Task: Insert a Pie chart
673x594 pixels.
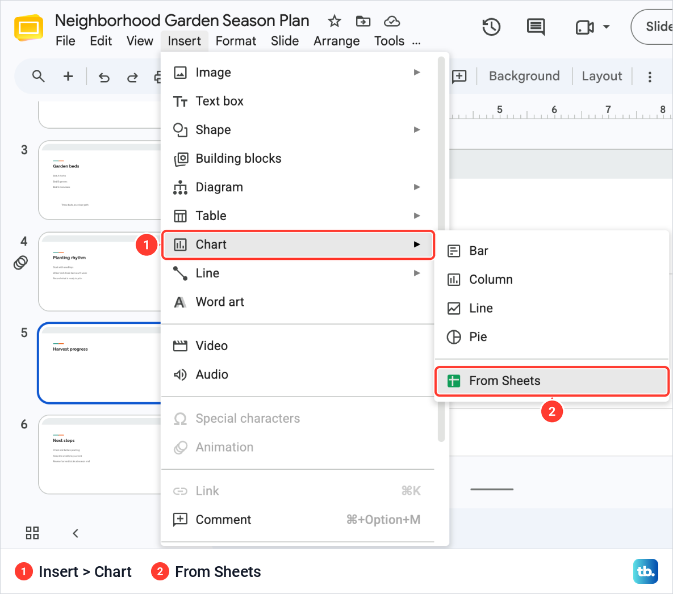Action: [x=552, y=337]
